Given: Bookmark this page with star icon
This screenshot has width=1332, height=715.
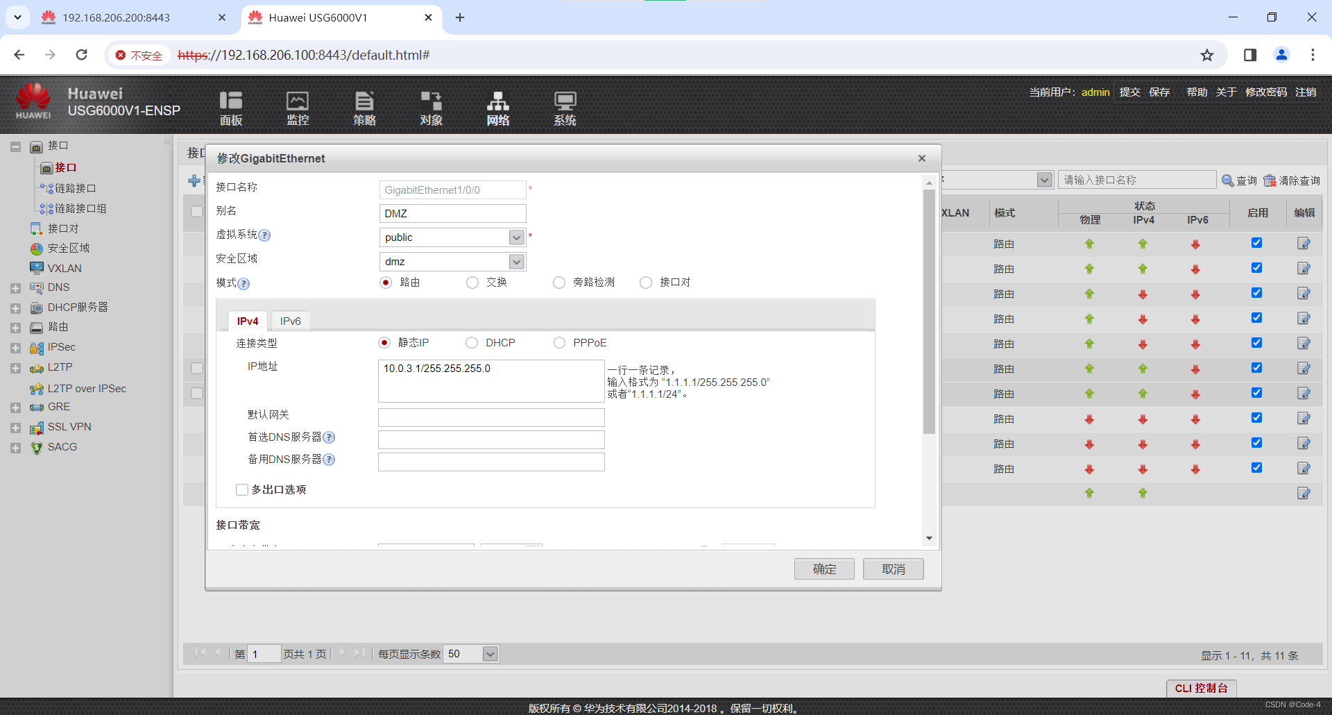Looking at the screenshot, I should [1207, 55].
